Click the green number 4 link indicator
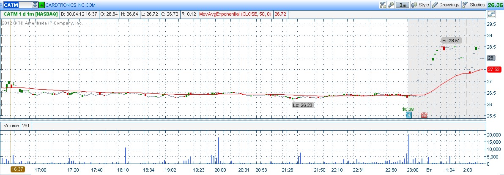 (41, 5)
